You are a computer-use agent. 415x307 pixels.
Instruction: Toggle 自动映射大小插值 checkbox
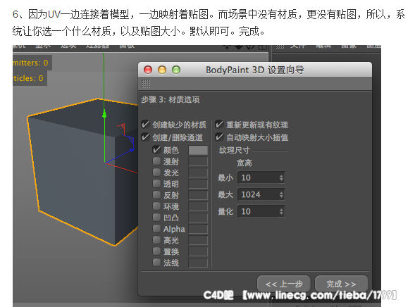pyautogui.click(x=219, y=137)
